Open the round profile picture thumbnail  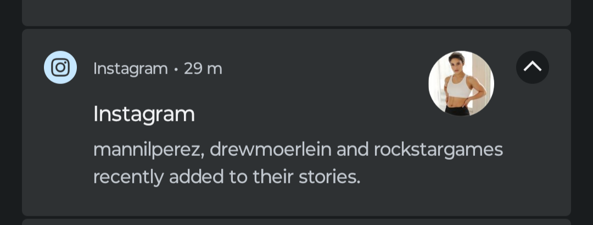click(461, 83)
